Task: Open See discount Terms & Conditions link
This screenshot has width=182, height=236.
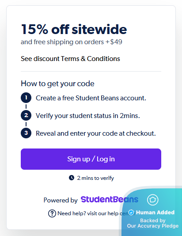Action: click(70, 59)
